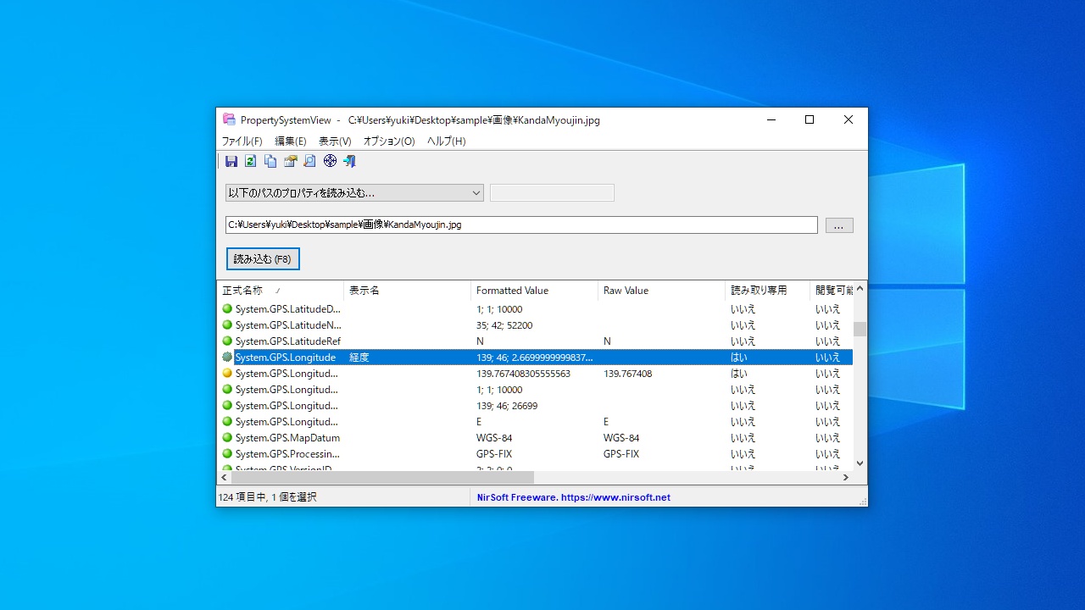1085x610 pixels.
Task: Sort by the 表示名 column header
Action: pos(408,290)
